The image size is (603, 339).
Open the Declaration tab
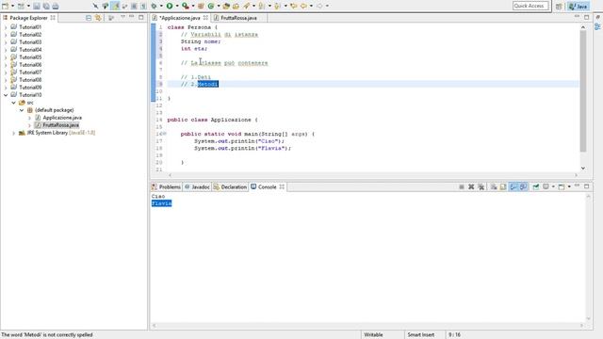[230, 186]
